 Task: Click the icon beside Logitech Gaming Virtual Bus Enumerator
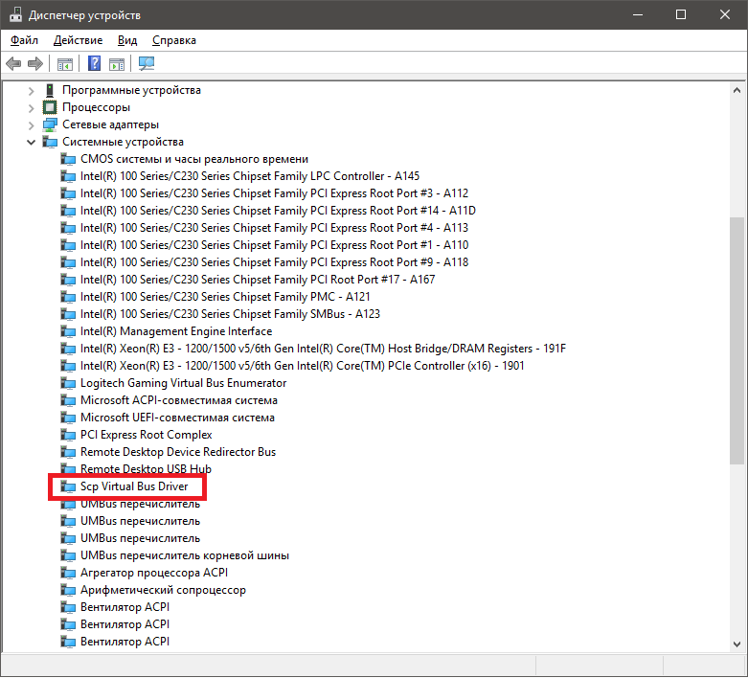click(68, 384)
